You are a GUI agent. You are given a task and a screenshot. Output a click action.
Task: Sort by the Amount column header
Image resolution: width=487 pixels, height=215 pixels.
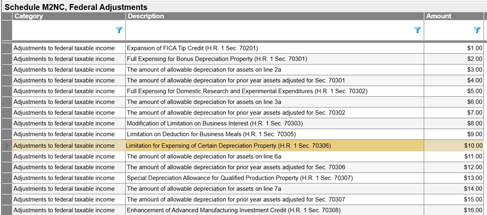click(454, 16)
